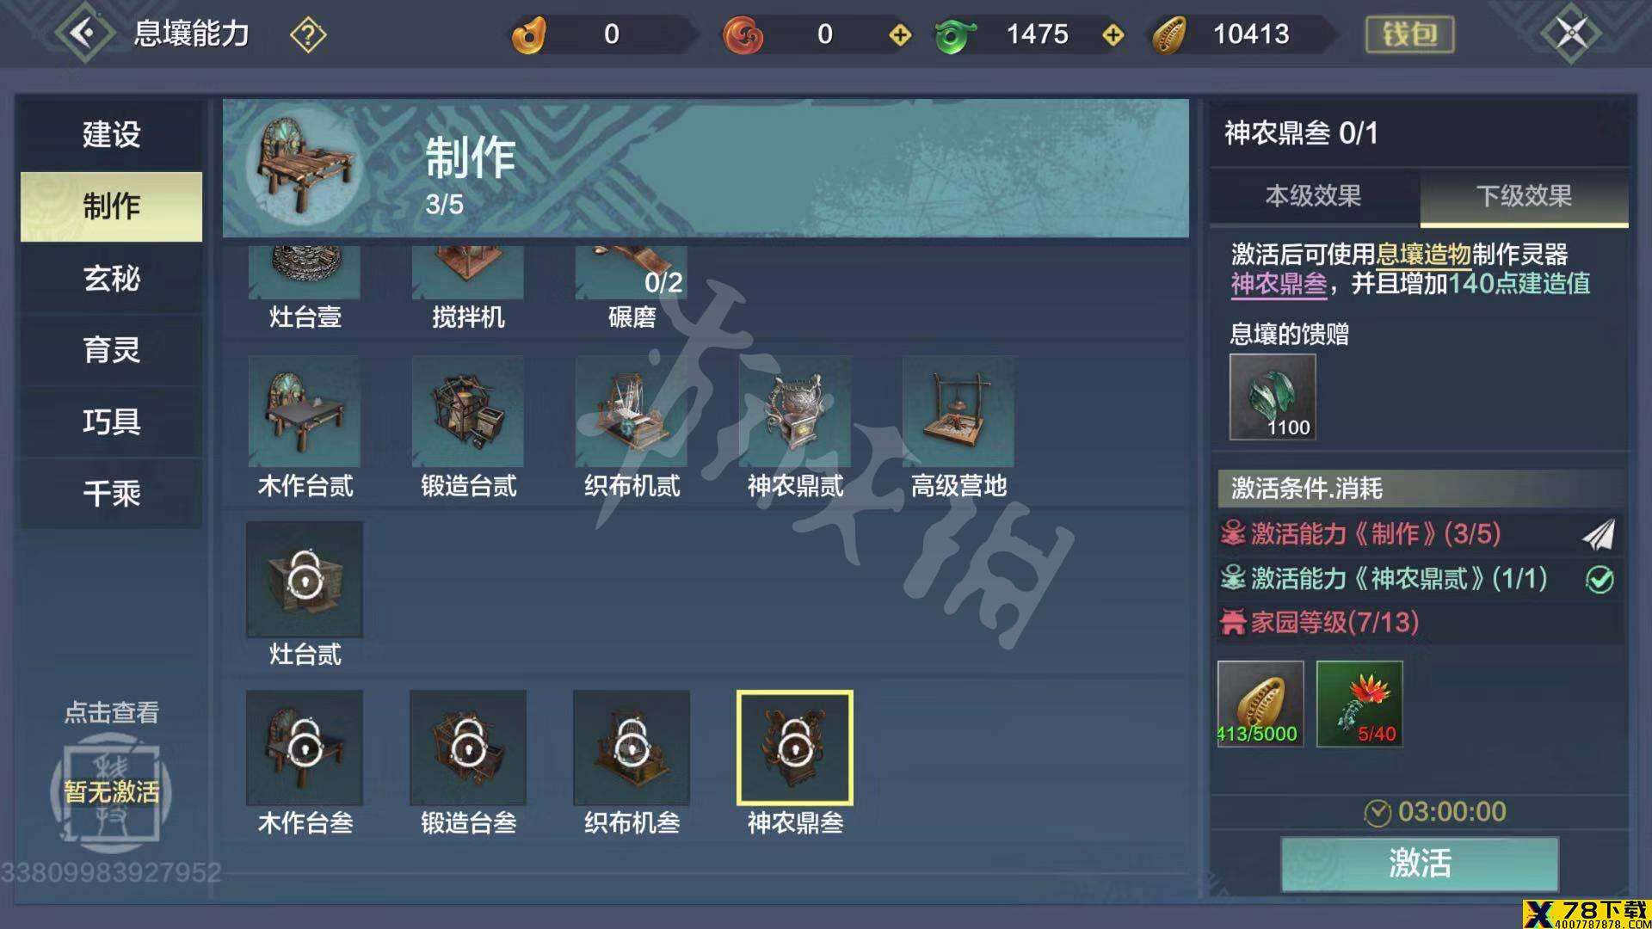
Task: Open the 育灵 category
Action: point(112,350)
